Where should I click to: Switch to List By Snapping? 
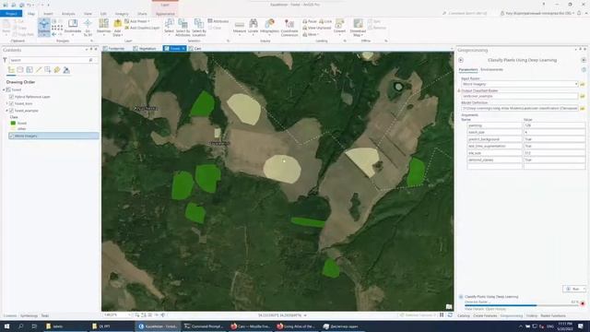(x=47, y=70)
